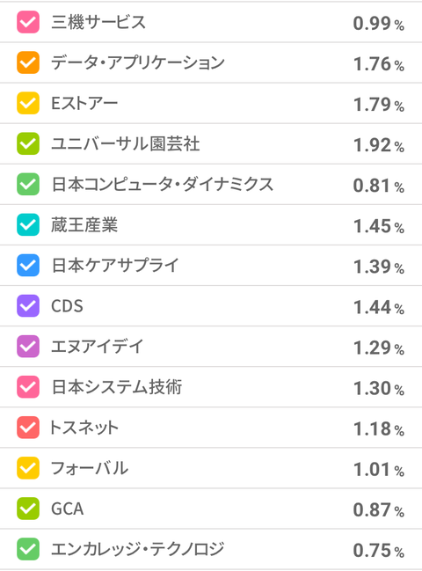Viewport: 422px width, 571px height.
Task: Uncheck the Eストアー yellow checkbox
Action: (28, 103)
